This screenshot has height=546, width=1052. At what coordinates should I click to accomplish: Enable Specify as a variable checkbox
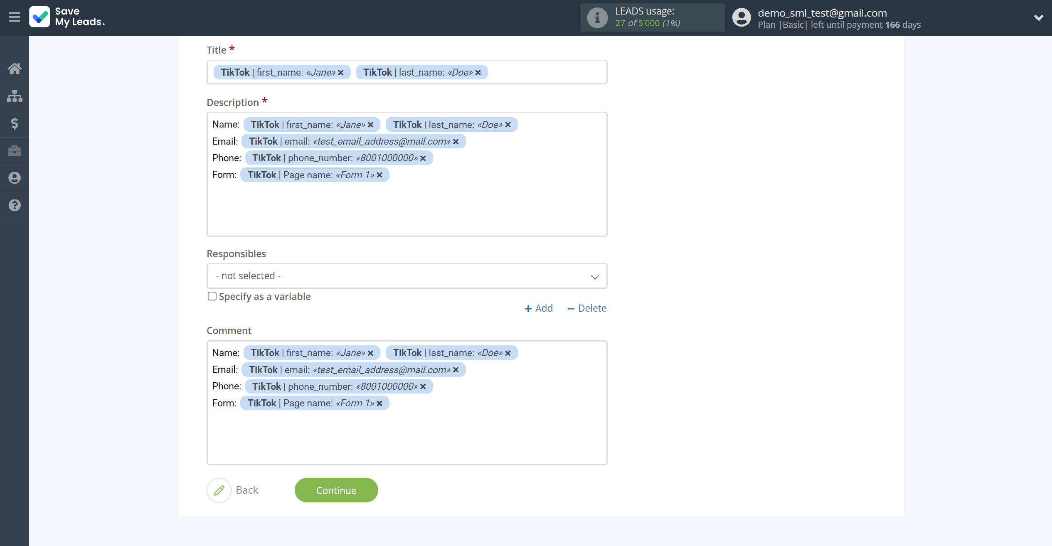212,296
